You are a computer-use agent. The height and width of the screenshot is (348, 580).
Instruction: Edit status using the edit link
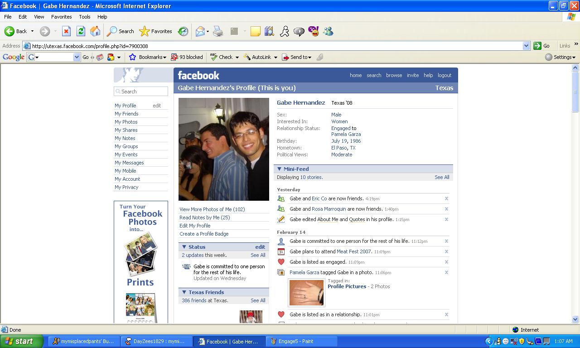260,247
